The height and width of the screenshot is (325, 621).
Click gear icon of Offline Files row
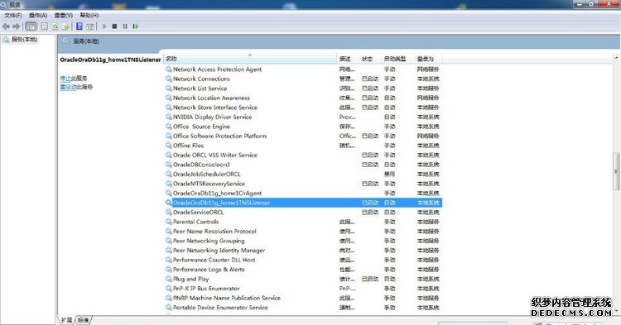click(x=169, y=146)
